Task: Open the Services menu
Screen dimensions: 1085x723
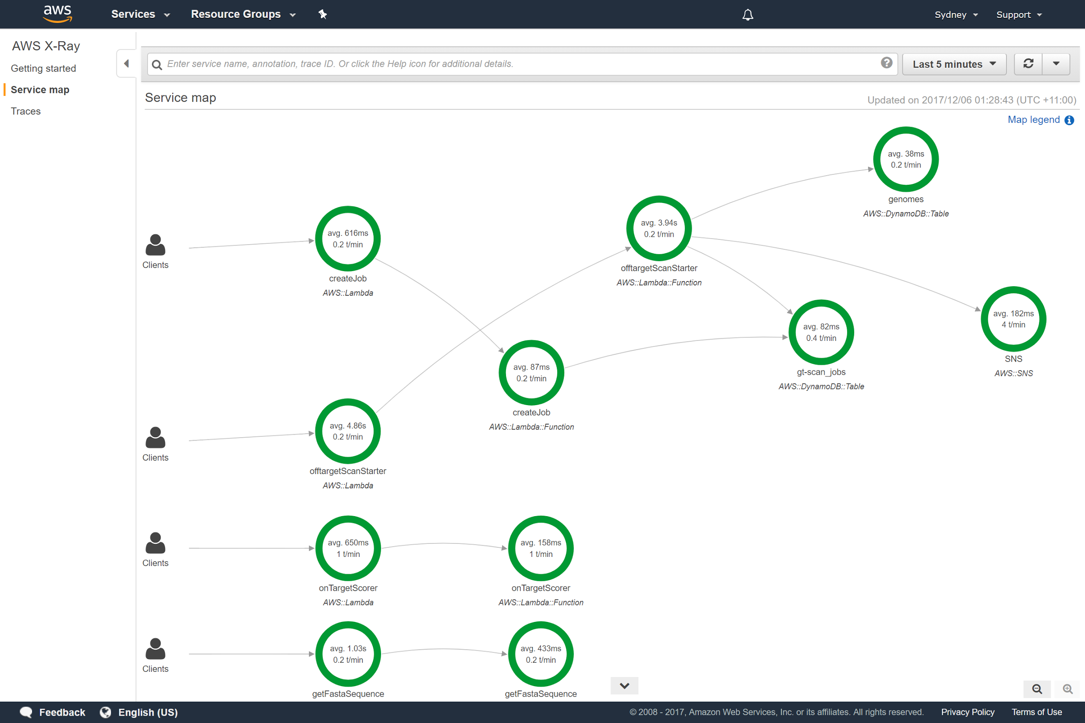Action: (140, 14)
